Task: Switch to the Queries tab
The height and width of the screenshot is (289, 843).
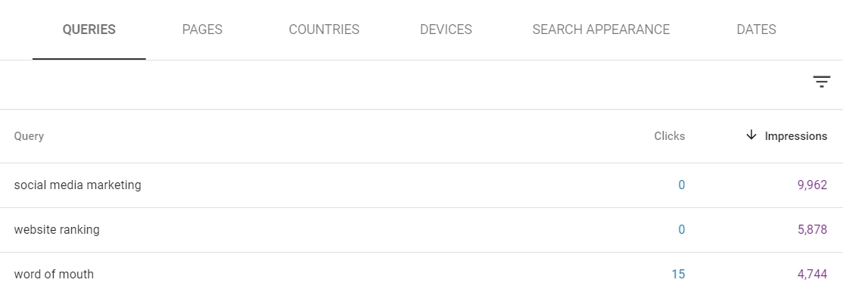Action: tap(89, 30)
